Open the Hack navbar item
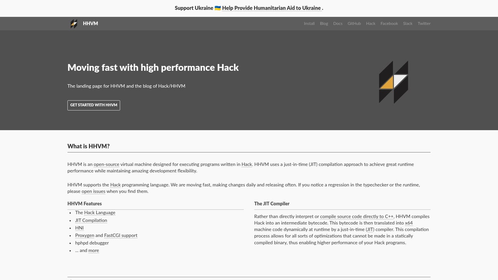Image resolution: width=498 pixels, height=280 pixels. (370, 23)
